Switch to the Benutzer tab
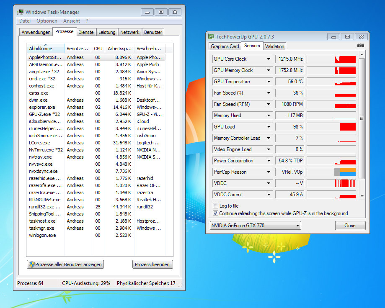The height and width of the screenshot is (308, 385). click(x=153, y=32)
